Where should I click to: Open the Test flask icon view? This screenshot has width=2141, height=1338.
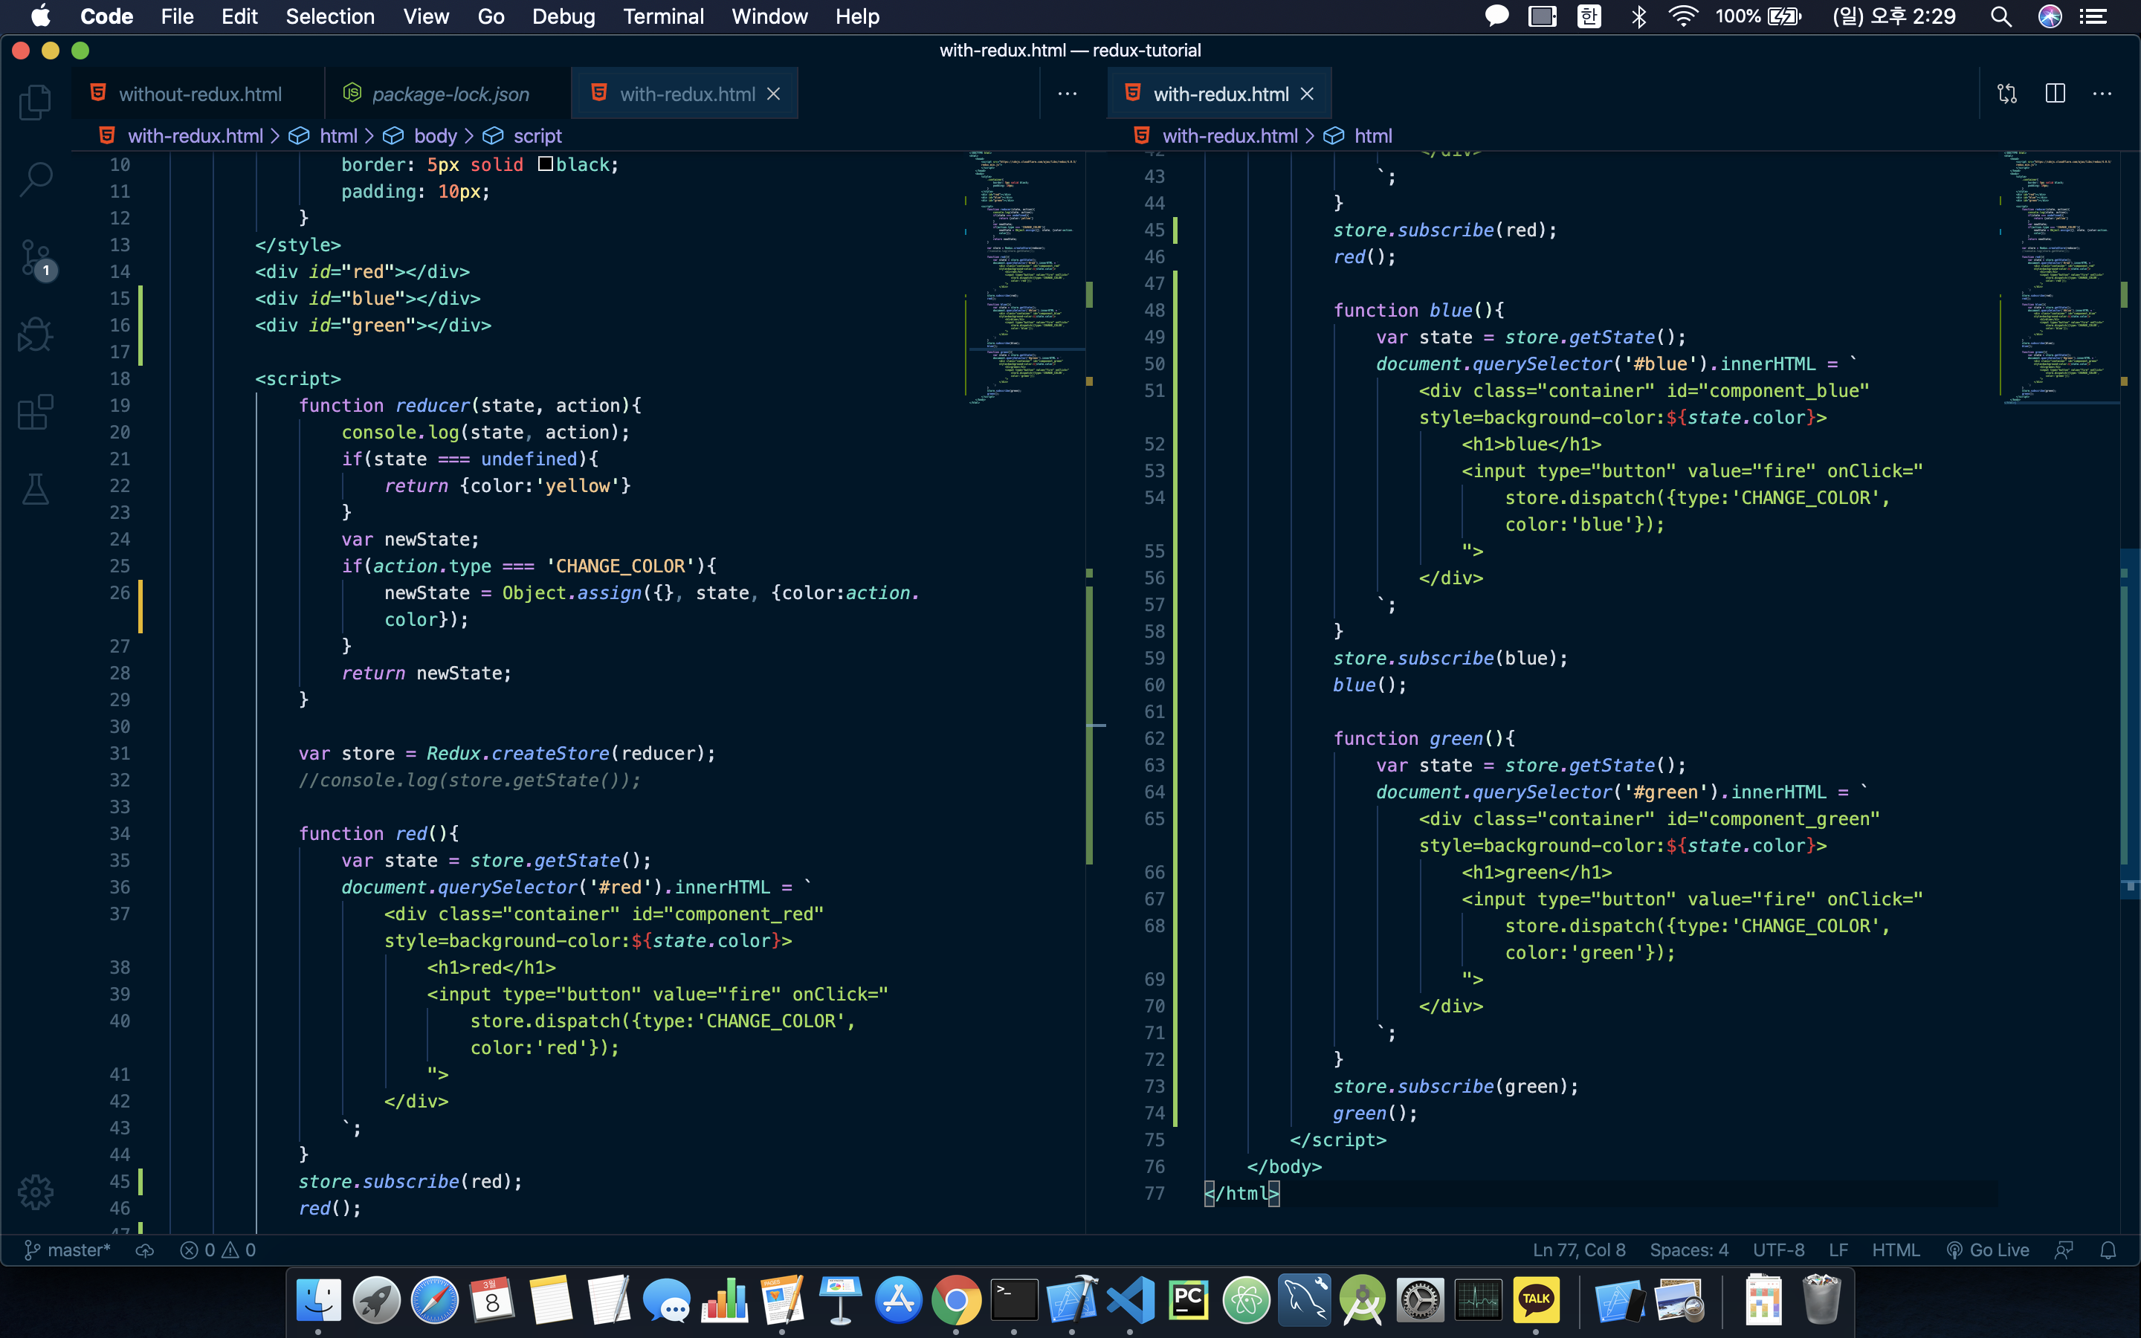point(36,489)
